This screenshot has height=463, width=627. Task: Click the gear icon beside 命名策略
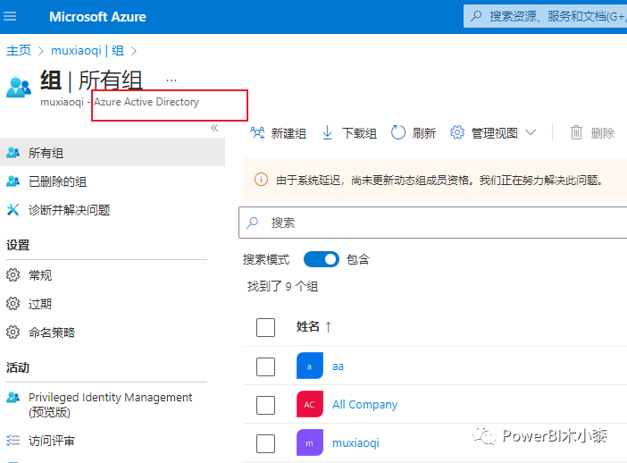point(13,333)
